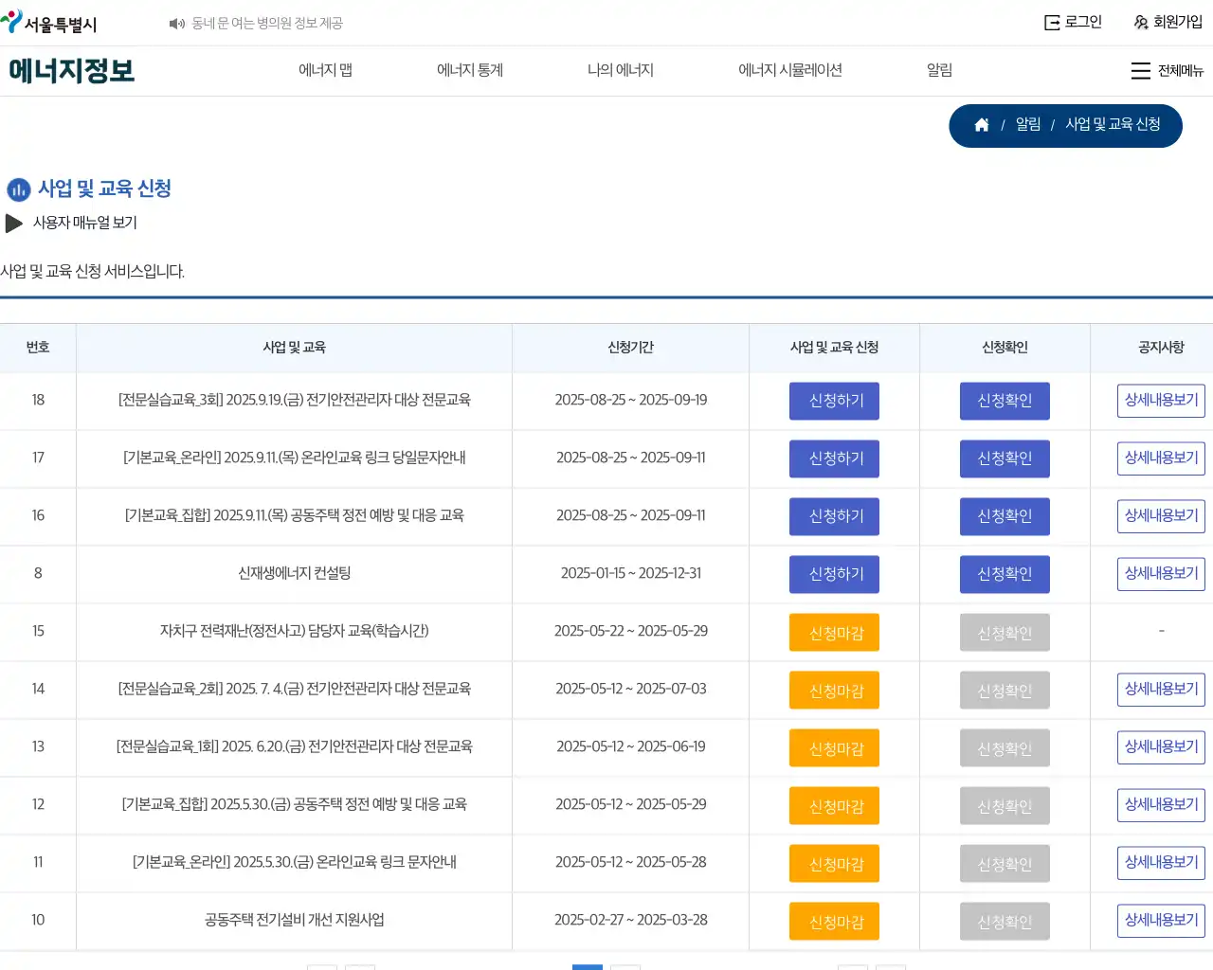Click disabled 신청확인 for row 15

(x=1005, y=633)
